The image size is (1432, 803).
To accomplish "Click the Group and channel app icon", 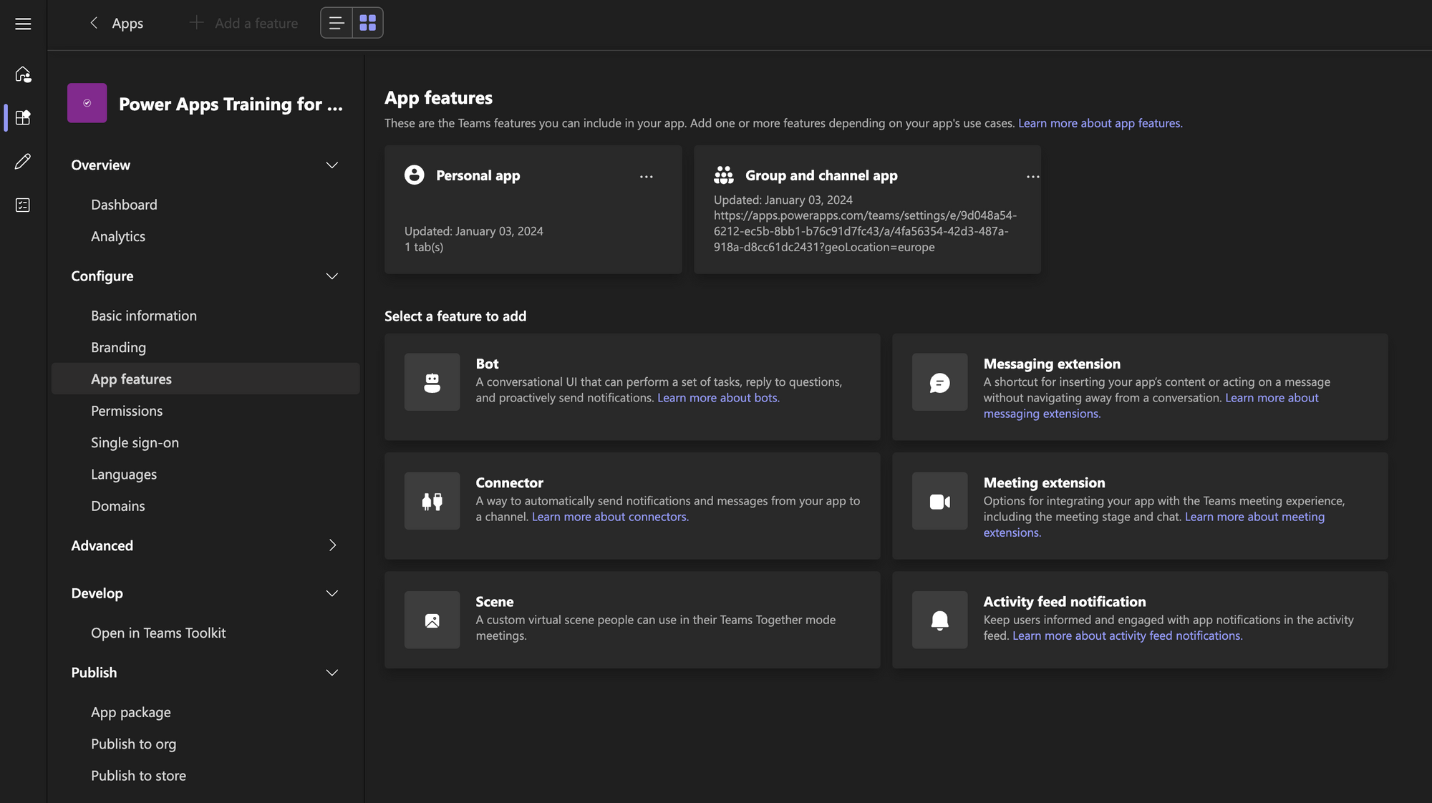I will pyautogui.click(x=722, y=176).
